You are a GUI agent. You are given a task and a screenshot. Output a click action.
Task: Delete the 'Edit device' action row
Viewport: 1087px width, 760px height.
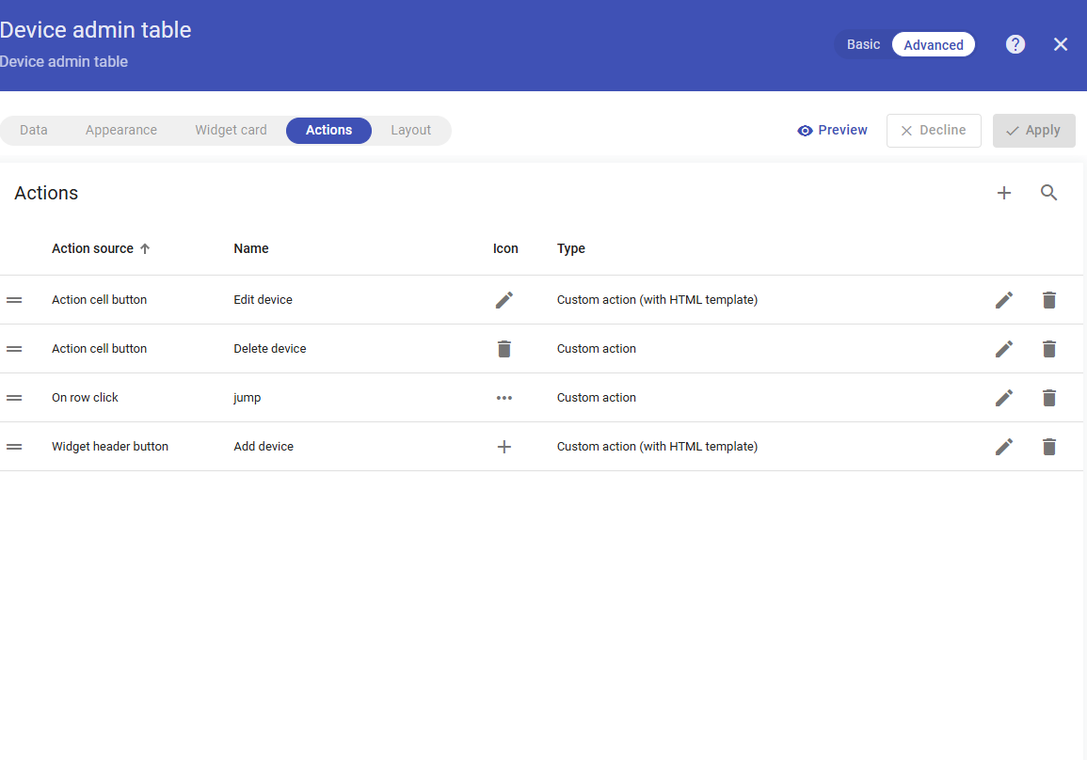[1049, 300]
